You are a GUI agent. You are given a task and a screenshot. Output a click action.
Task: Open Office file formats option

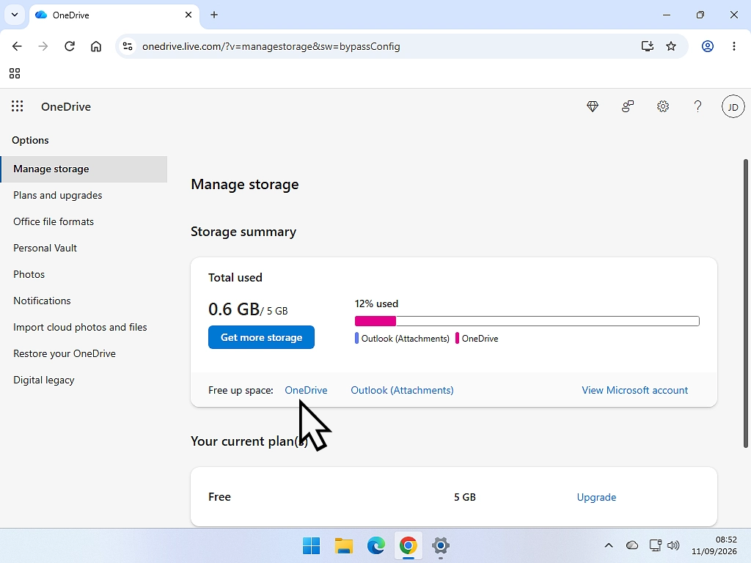(54, 221)
